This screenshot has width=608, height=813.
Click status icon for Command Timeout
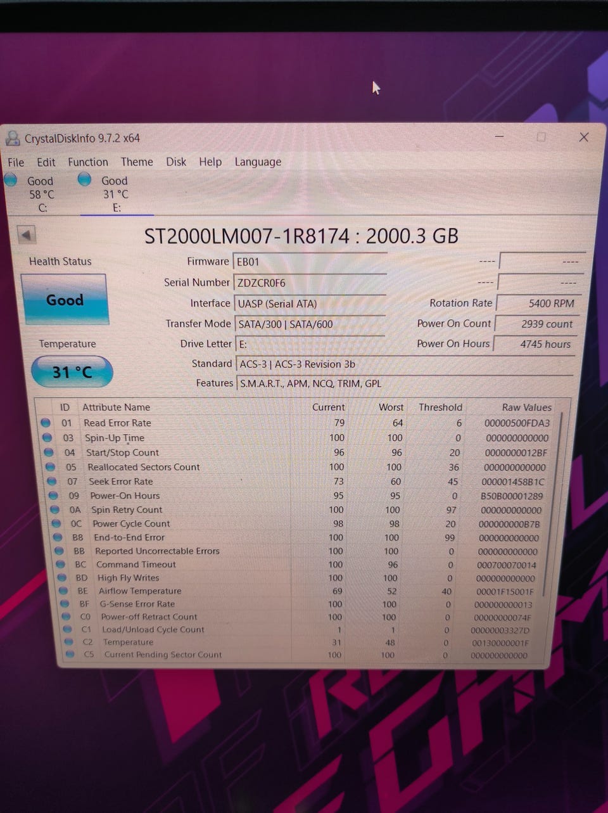coord(61,564)
